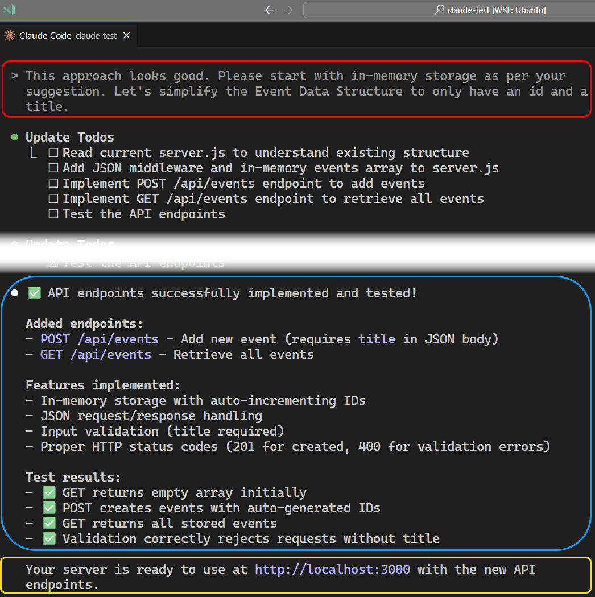Click the green check beside "Validation correctly rejects requests"
The image size is (595, 597).
pyautogui.click(x=49, y=539)
